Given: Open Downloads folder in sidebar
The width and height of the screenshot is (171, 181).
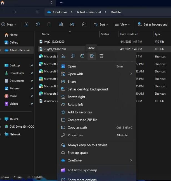Looking at the screenshot, I should (x=16, y=73).
